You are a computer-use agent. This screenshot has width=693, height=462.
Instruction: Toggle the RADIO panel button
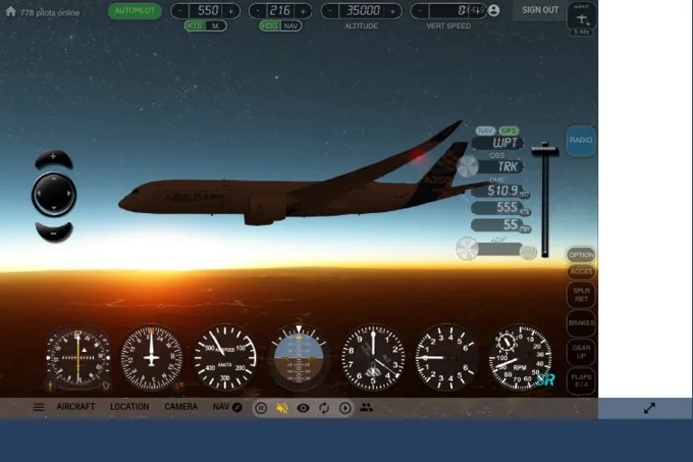(581, 141)
